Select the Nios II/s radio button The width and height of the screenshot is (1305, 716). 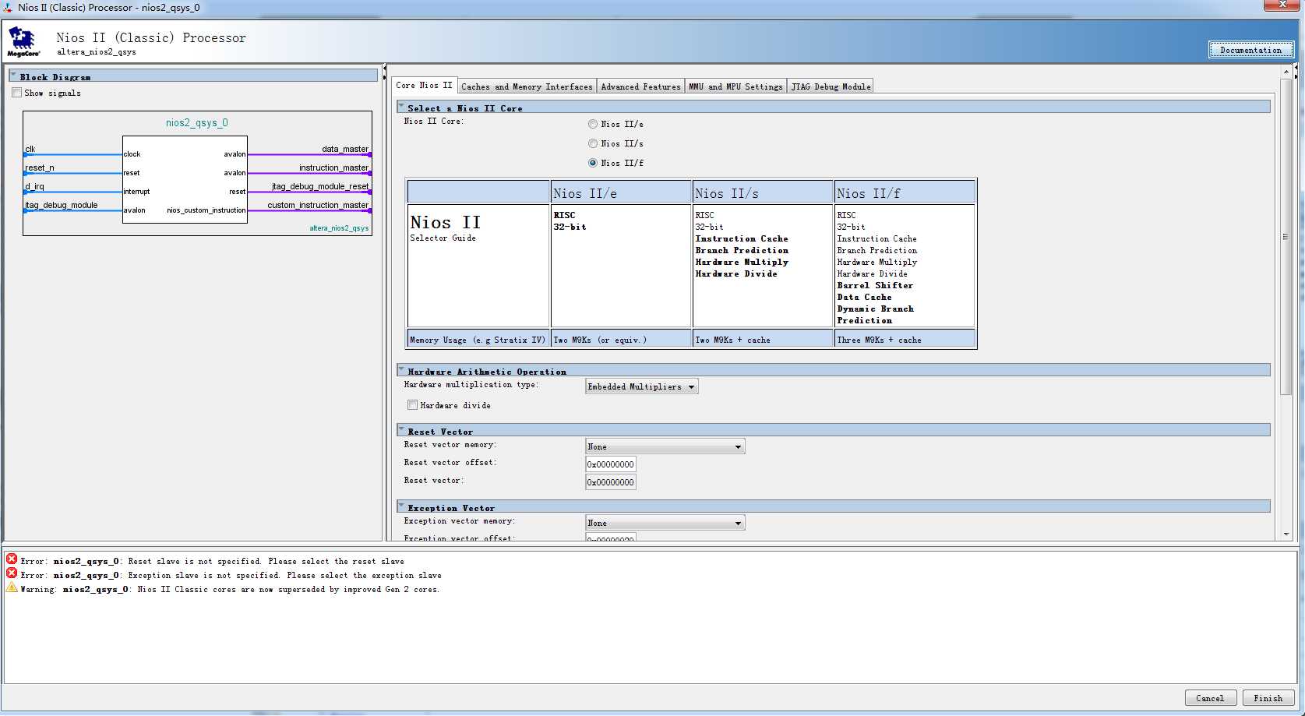coord(593,143)
